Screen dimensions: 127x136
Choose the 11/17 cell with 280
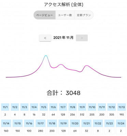(41, 127)
